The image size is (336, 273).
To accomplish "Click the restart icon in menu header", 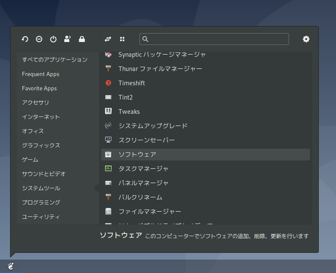I will (25, 39).
